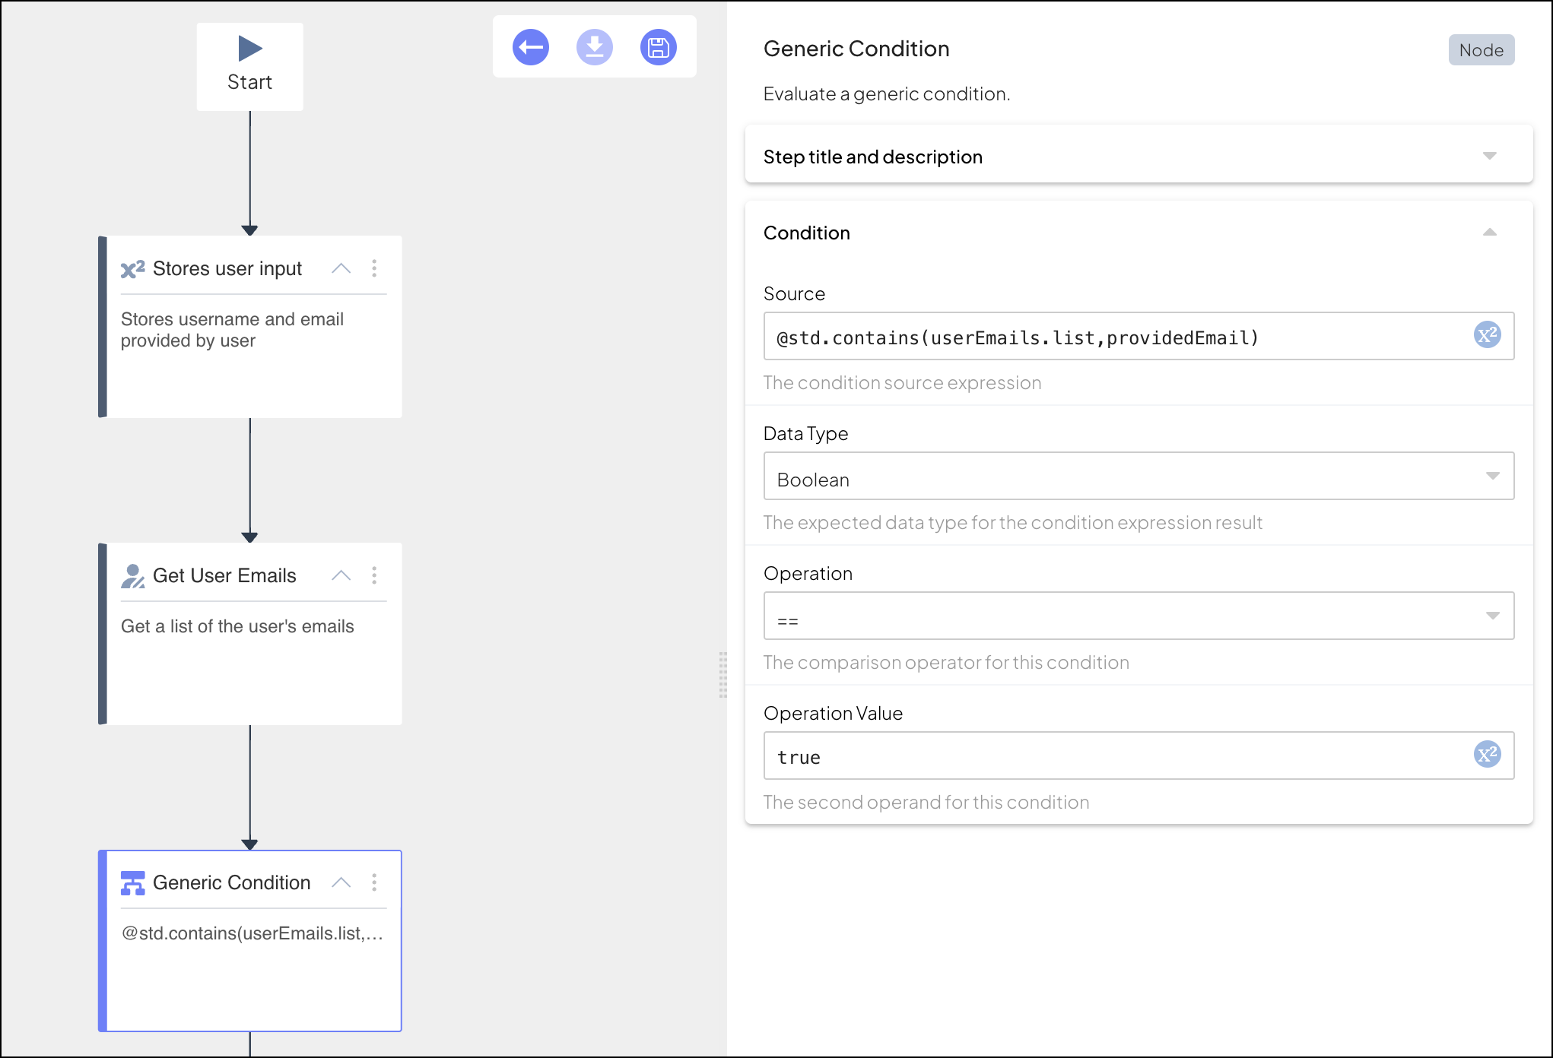Click variable icon in Operation Value field

[x=1487, y=755]
